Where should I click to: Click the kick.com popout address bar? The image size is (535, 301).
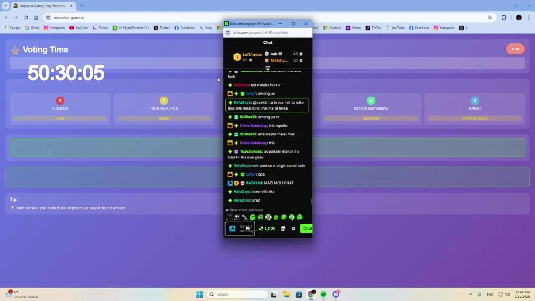click(x=267, y=33)
